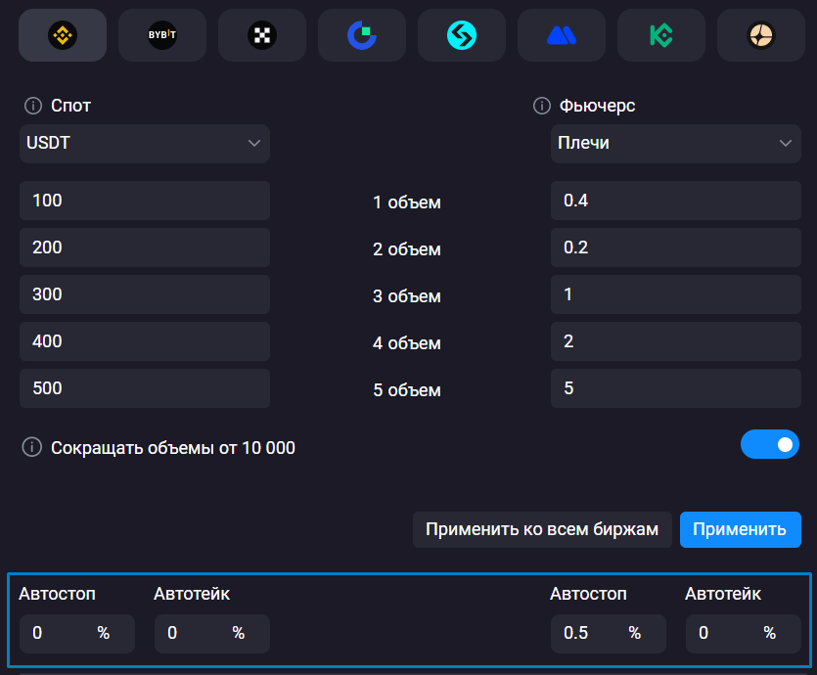The width and height of the screenshot is (817, 675).
Task: Click the Сокращать объемы от 10 000 text
Action: [173, 448]
